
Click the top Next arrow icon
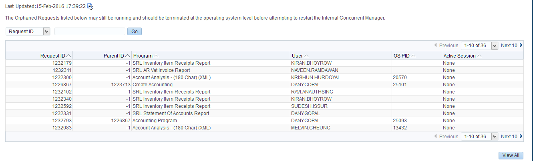point(521,46)
